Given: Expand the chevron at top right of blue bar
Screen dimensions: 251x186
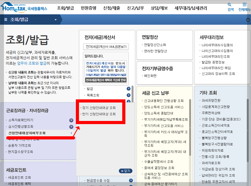Looking at the screenshot, I should tap(247, 19).
